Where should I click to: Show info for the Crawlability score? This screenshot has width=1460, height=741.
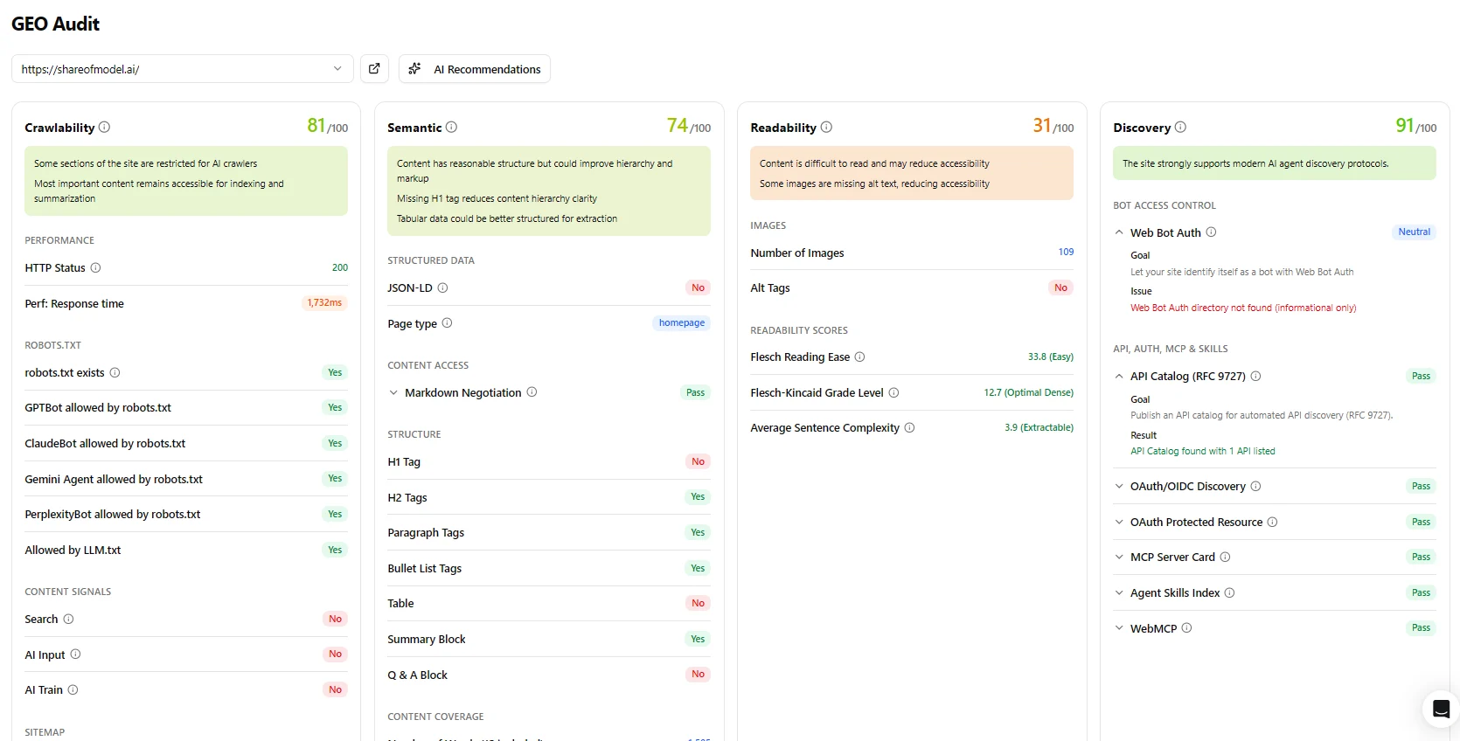(x=104, y=128)
